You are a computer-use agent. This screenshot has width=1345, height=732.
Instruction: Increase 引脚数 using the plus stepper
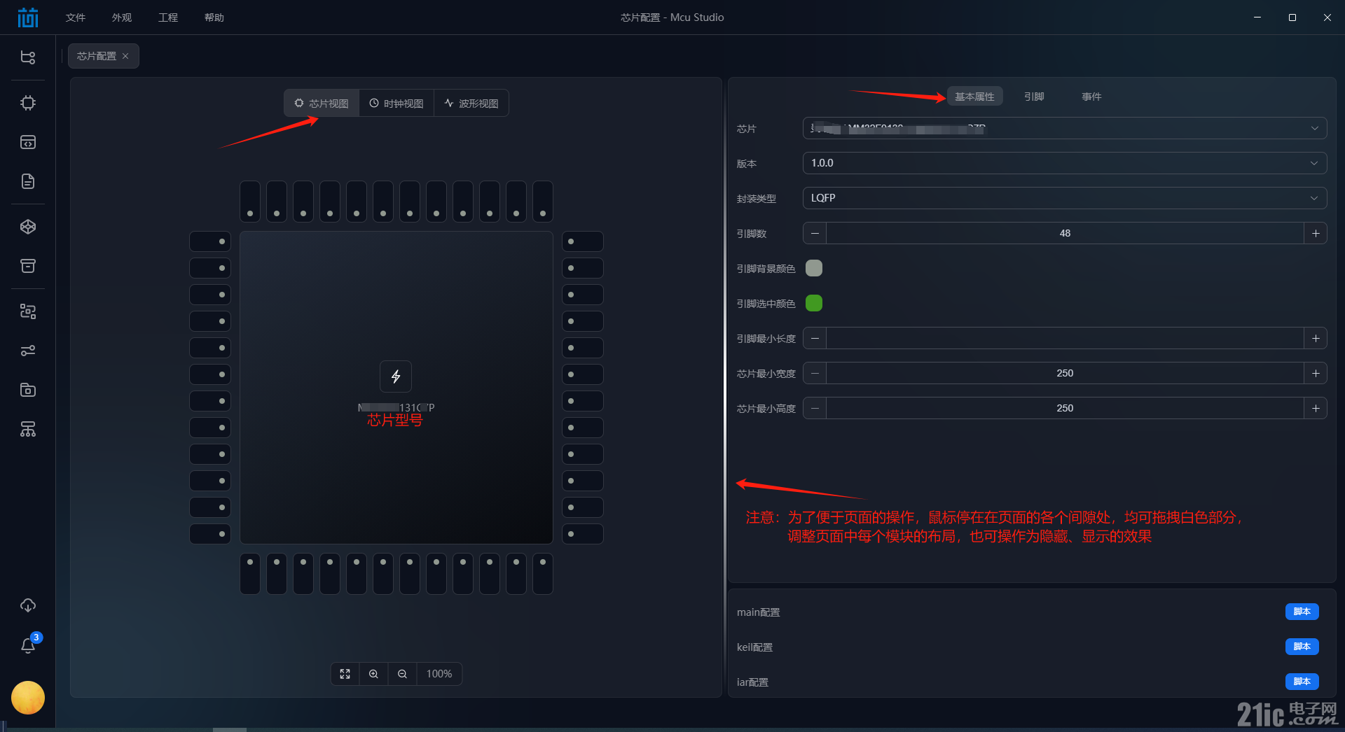(x=1316, y=233)
